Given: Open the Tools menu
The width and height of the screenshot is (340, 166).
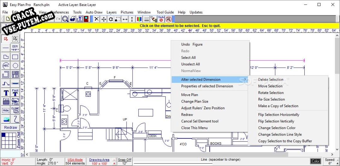Looking at the screenshot, I should click(x=77, y=12).
